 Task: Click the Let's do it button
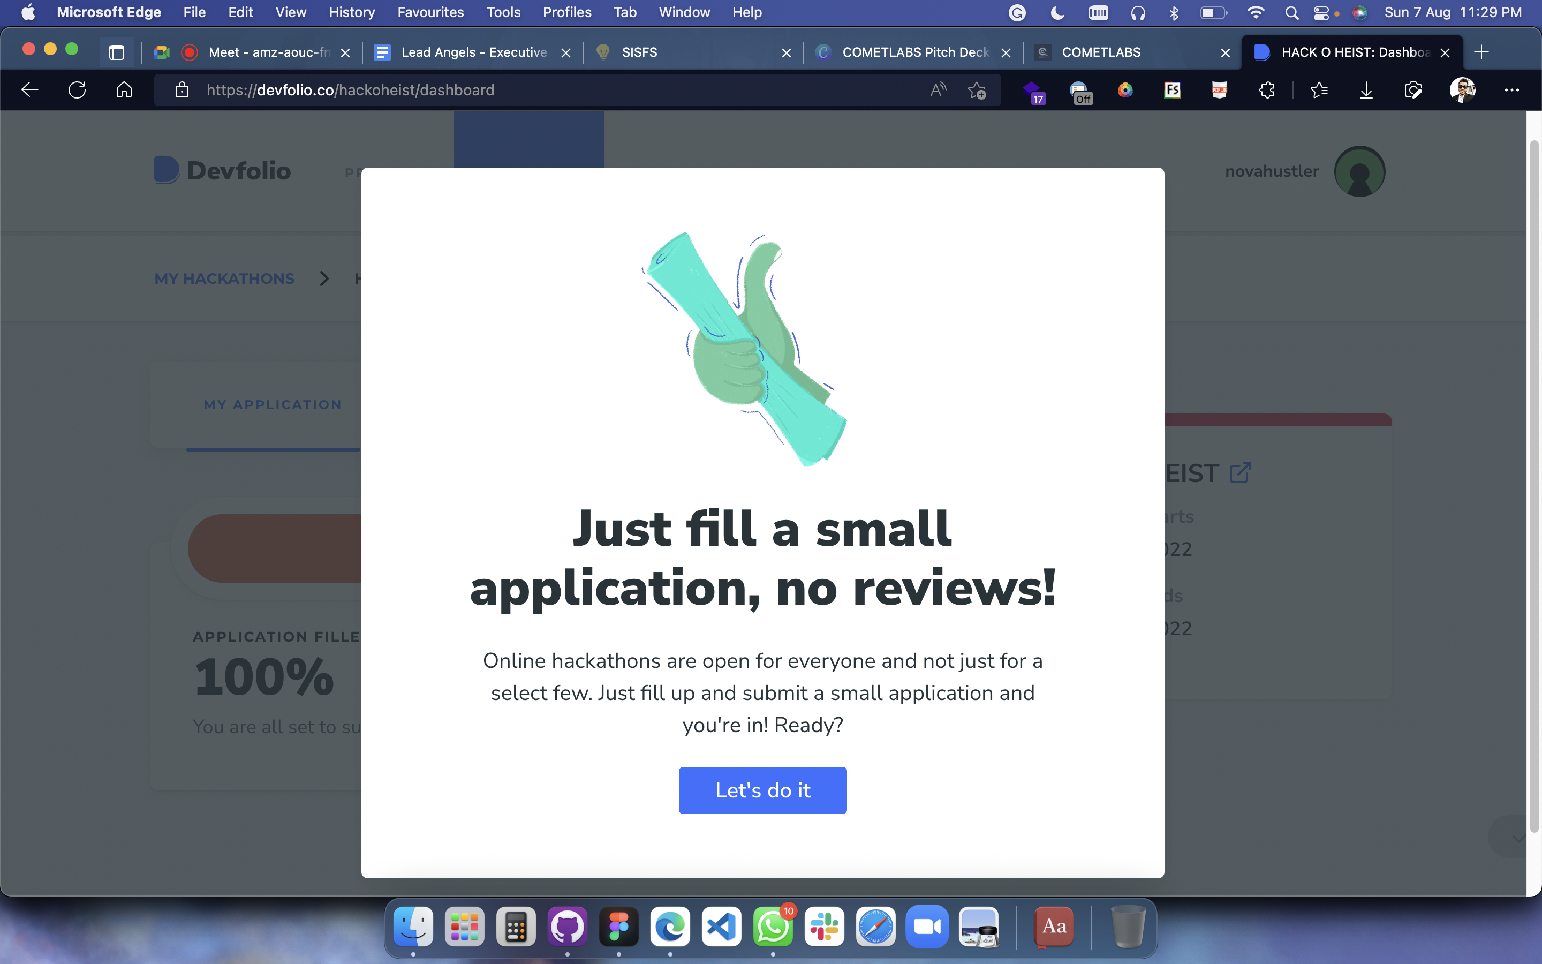click(x=762, y=790)
